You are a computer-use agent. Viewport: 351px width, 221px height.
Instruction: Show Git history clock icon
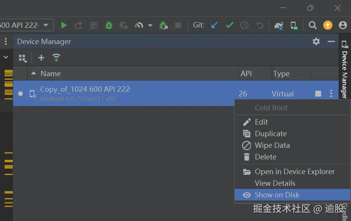(x=244, y=25)
